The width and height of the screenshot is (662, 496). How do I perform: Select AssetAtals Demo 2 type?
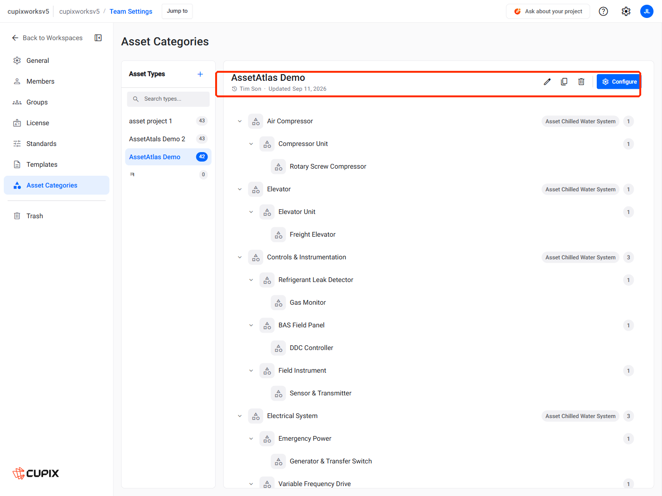[168, 139]
